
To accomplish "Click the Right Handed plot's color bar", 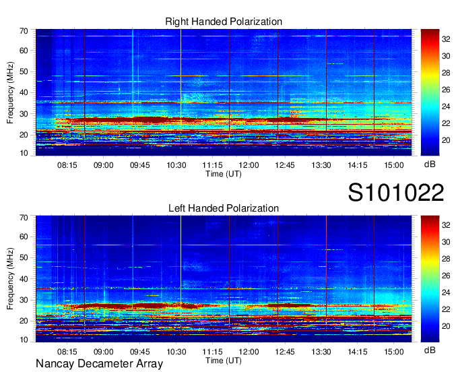I will 430,92.
